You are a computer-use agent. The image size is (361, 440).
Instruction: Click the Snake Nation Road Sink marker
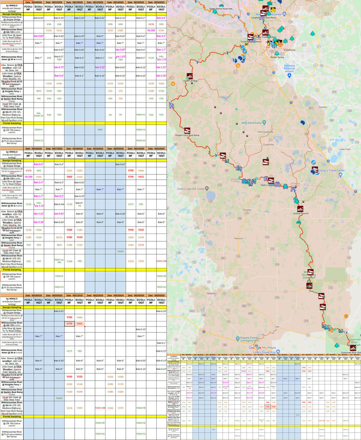point(221,6)
